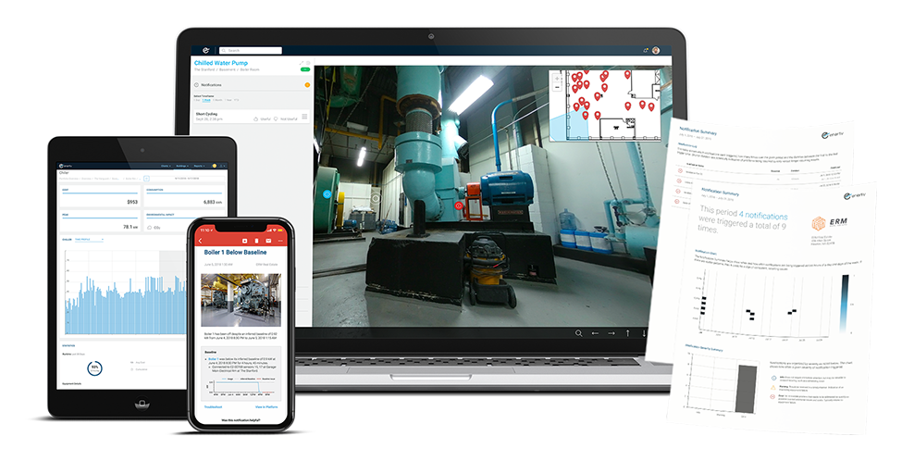Click the orange Notifications count badge
902x461 pixels.
[x=306, y=84]
